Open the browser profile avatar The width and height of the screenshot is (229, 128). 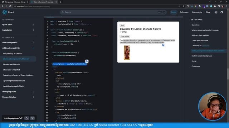point(223,6)
